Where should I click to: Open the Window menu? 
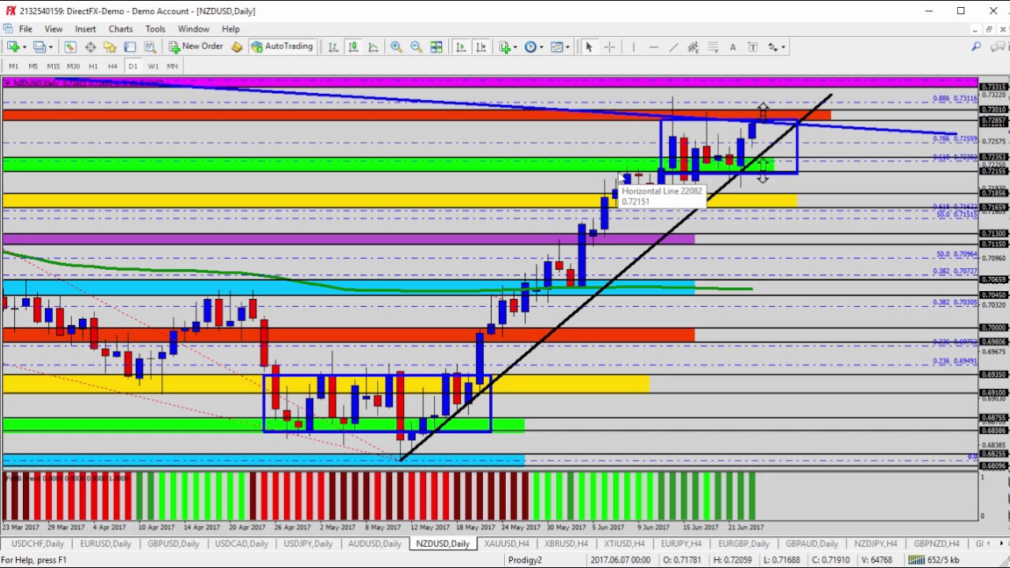pos(193,29)
